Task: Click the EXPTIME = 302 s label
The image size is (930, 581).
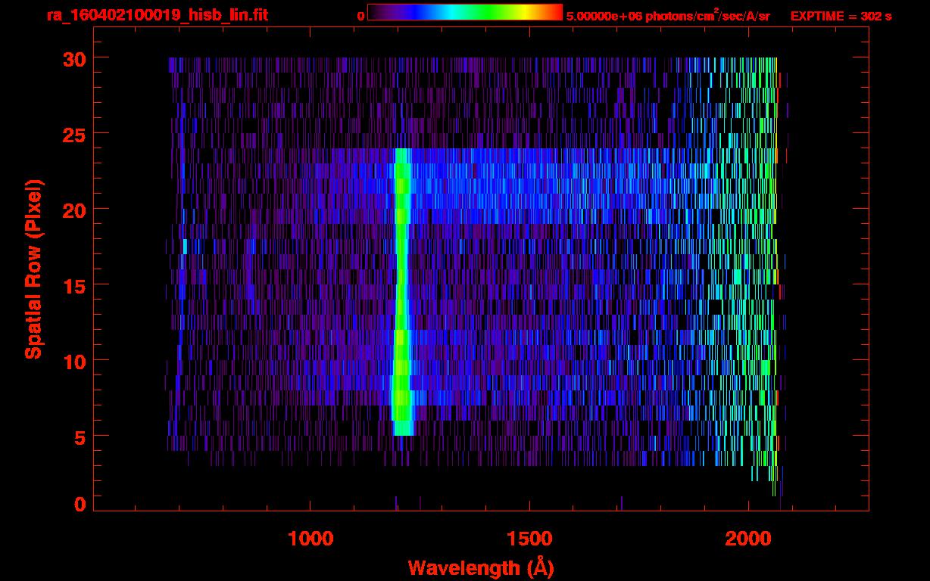Action: pyautogui.click(x=841, y=16)
